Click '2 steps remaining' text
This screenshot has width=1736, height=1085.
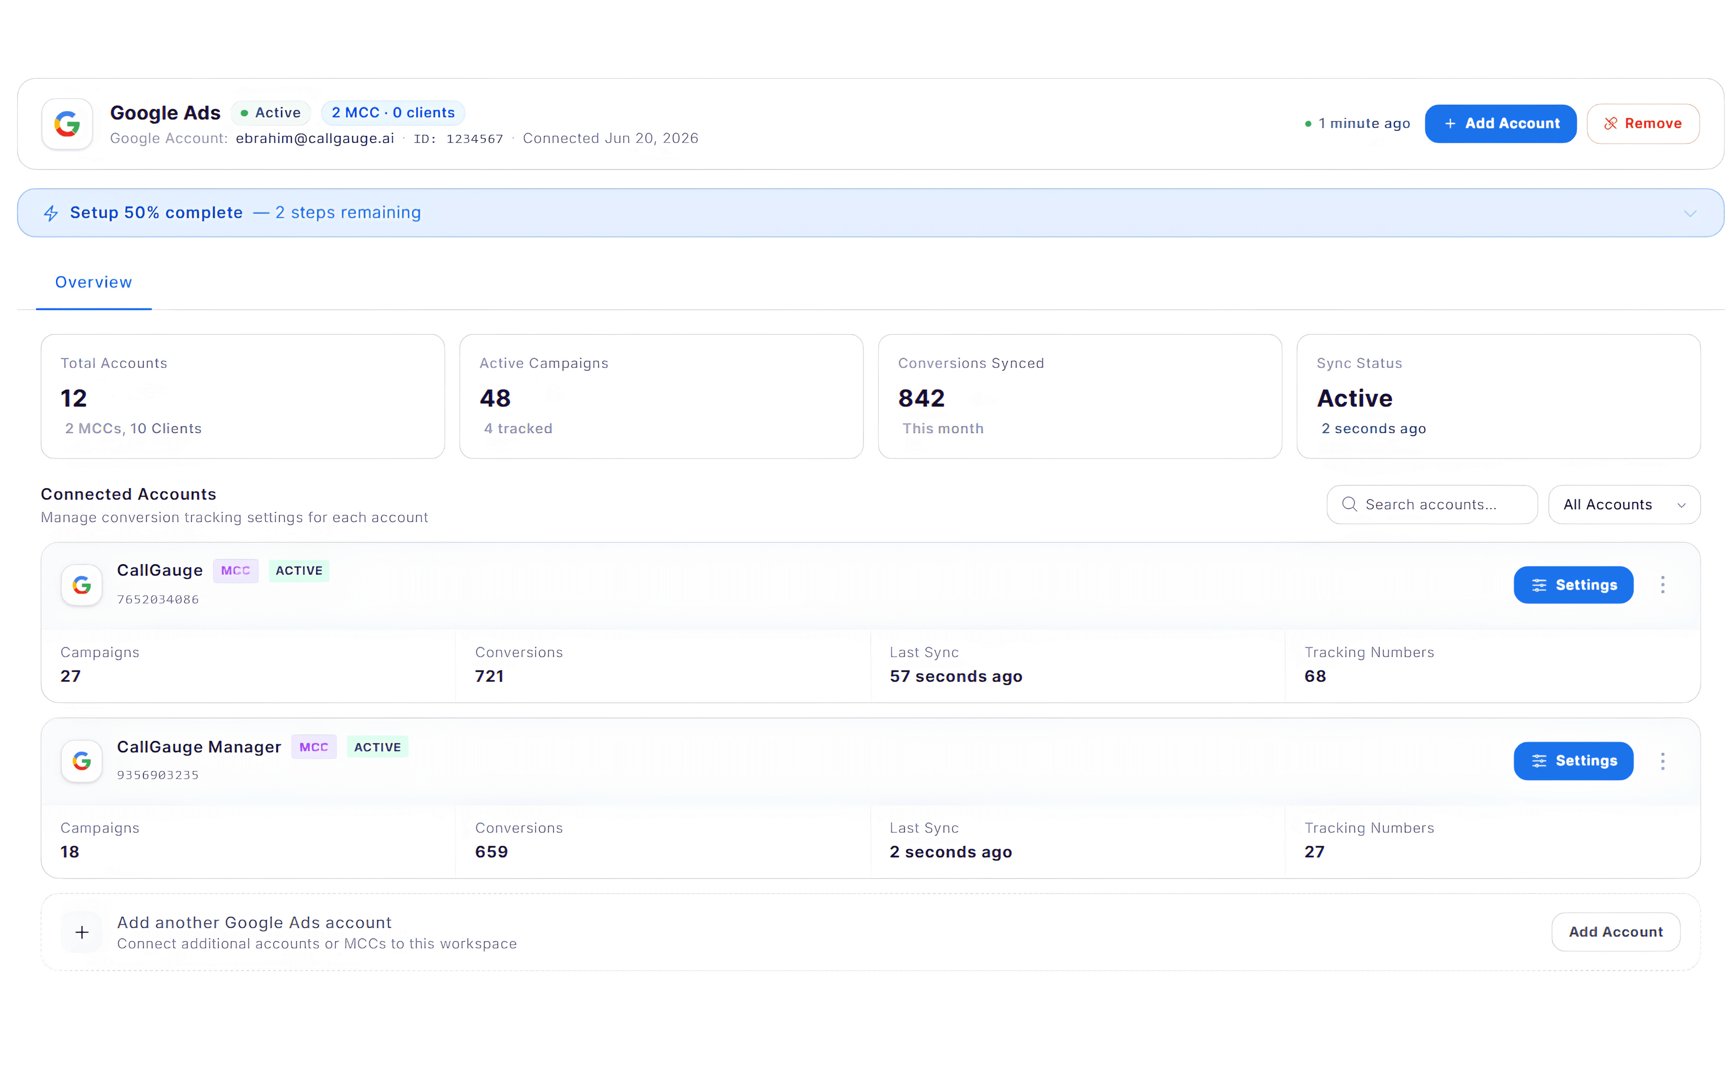pyautogui.click(x=349, y=213)
